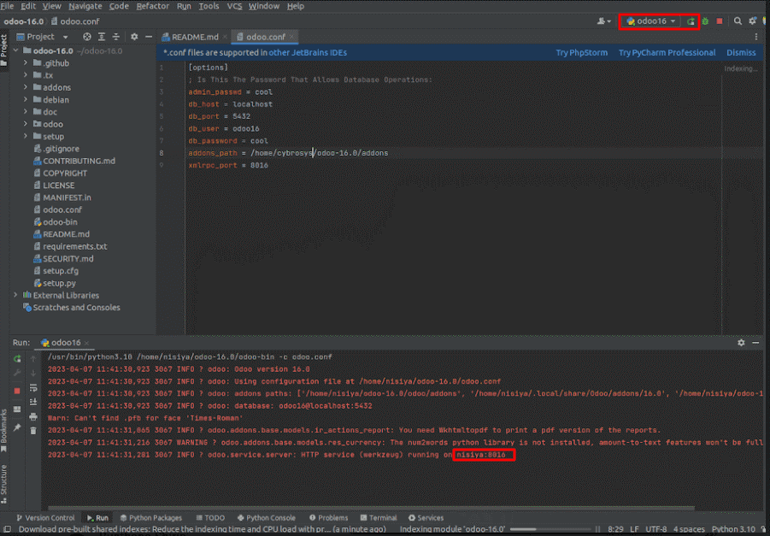Toggle soft-wrap in Run console
Viewport: 770px width, 536px height.
click(x=33, y=388)
